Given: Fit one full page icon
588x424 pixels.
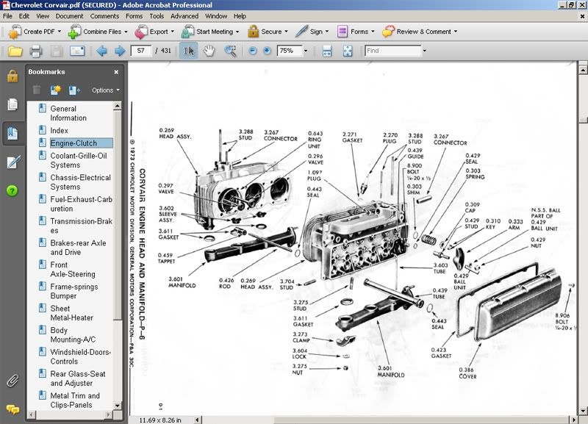Looking at the screenshot, I should click(x=348, y=51).
